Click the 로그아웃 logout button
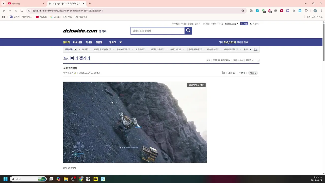This screenshot has width=325, height=183. click(x=244, y=24)
